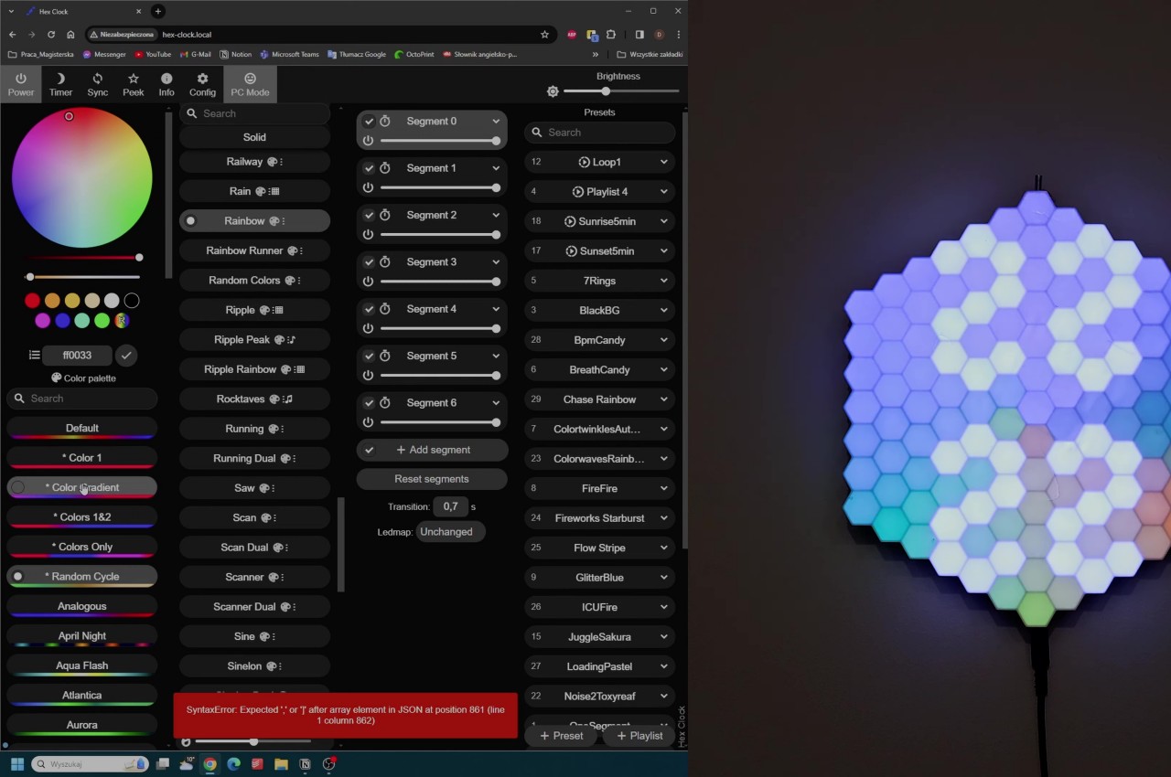
Task: Expand the Segment 3 chevron
Action: pyautogui.click(x=496, y=262)
